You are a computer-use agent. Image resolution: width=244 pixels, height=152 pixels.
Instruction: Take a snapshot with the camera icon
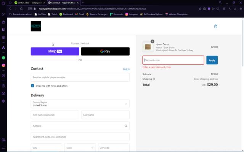coord(204,9)
